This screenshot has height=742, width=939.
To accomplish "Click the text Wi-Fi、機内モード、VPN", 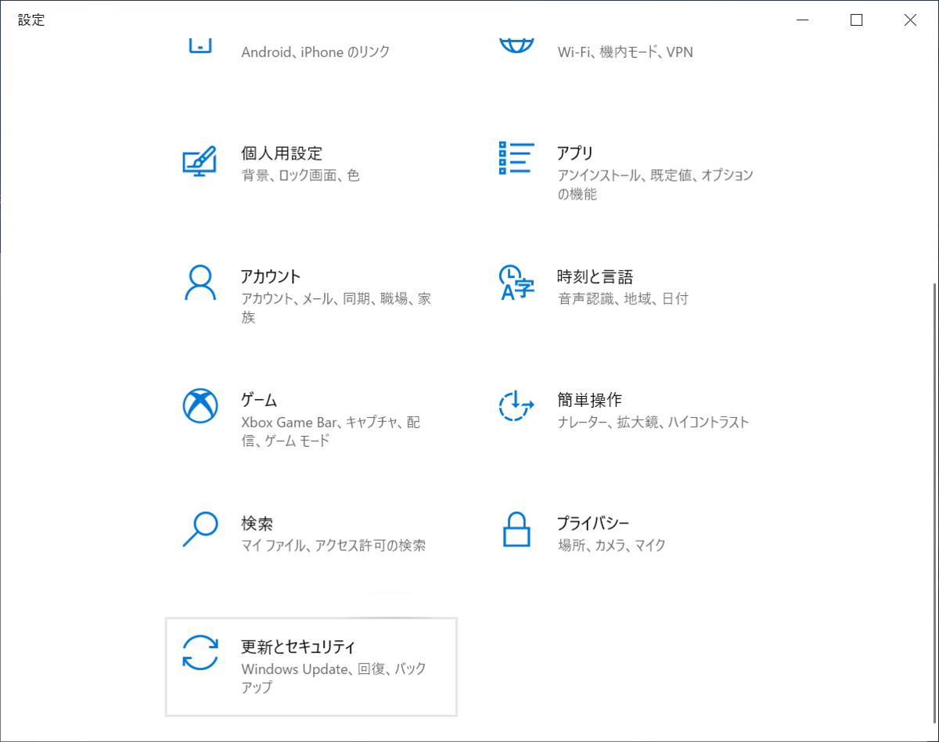I will tap(625, 52).
